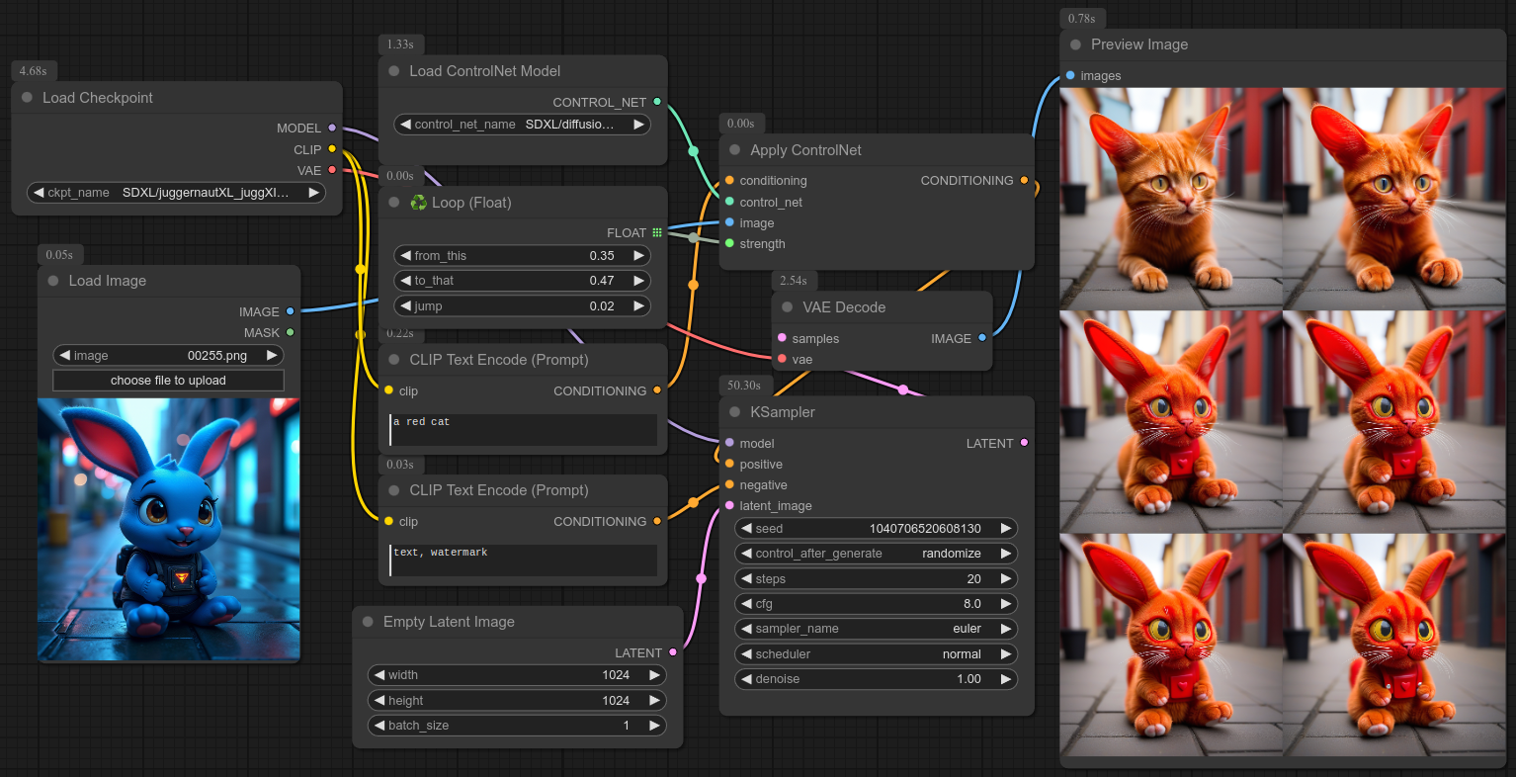Toggle collapse on the Preview Image node
This screenshot has width=1516, height=777.
(1073, 44)
